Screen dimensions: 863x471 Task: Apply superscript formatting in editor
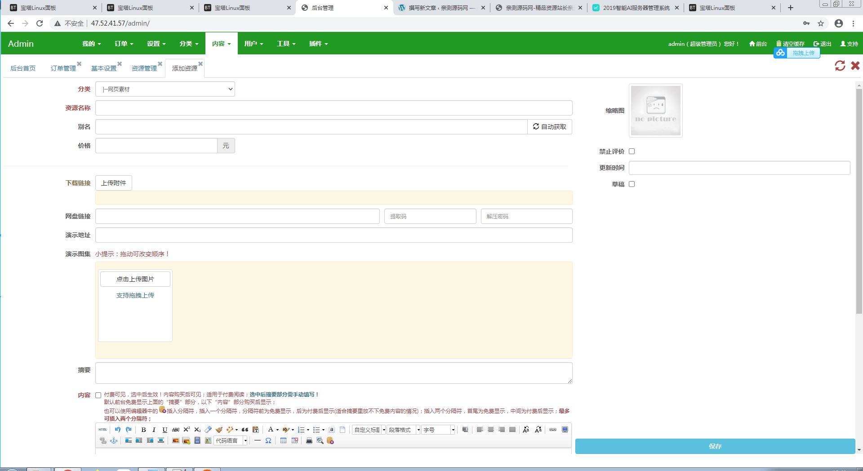pos(187,430)
